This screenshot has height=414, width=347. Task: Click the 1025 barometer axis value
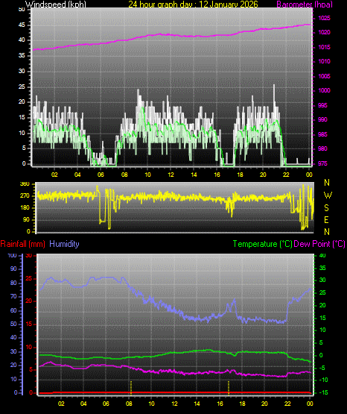pos(324,18)
